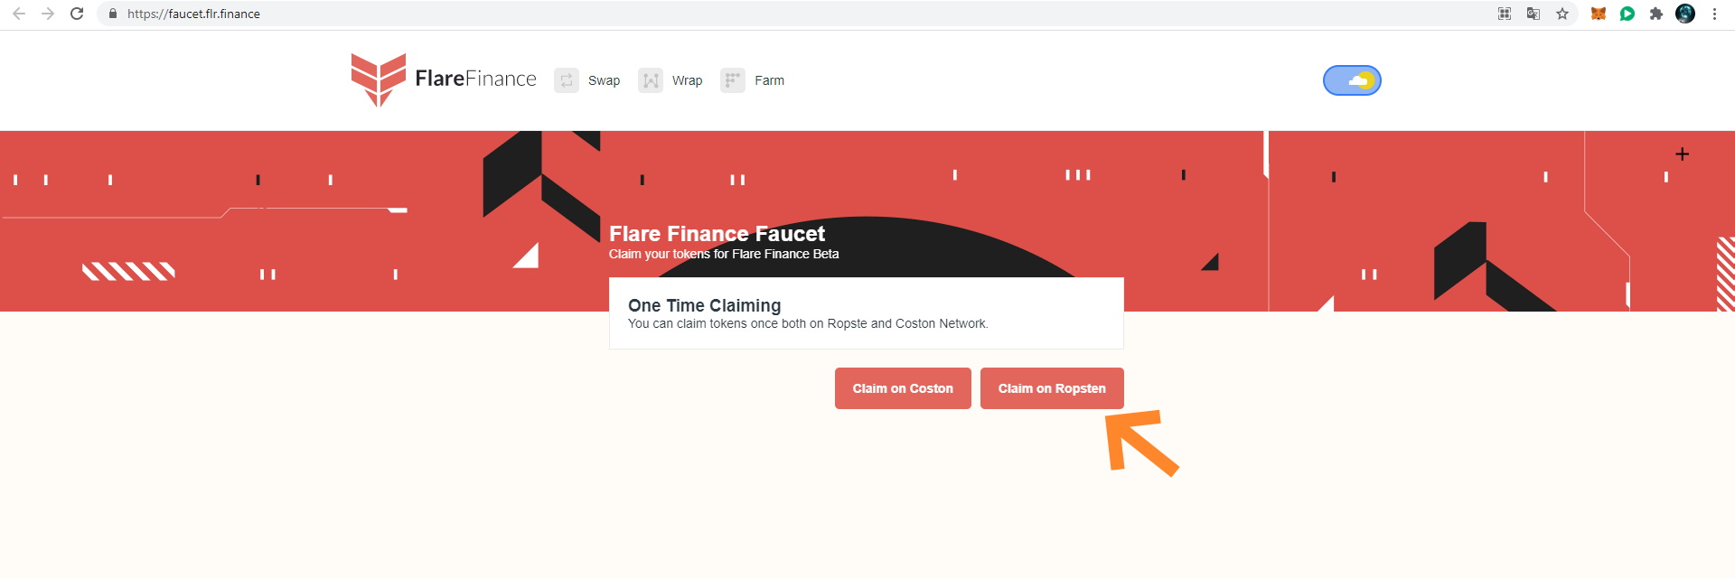This screenshot has width=1735, height=578.
Task: Click the padlock site info icon
Action: coord(113,14)
